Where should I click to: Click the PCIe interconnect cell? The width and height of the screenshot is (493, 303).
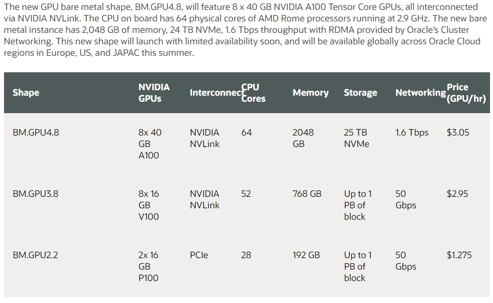[199, 255]
